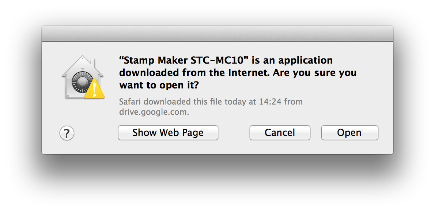Click the question mark help button
The image size is (435, 212).
click(x=67, y=133)
